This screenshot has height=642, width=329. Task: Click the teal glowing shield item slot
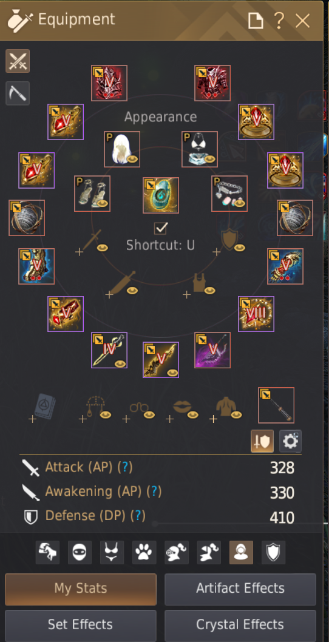click(161, 195)
